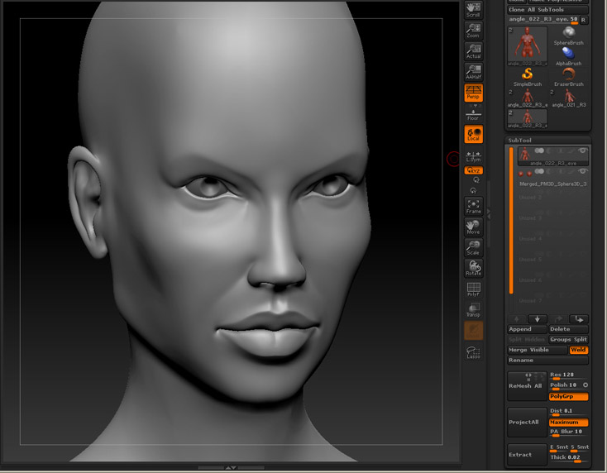607x473 pixels.
Task: Select the Merged_PM3D_Sphere3D_3 subtool
Action: point(553,177)
